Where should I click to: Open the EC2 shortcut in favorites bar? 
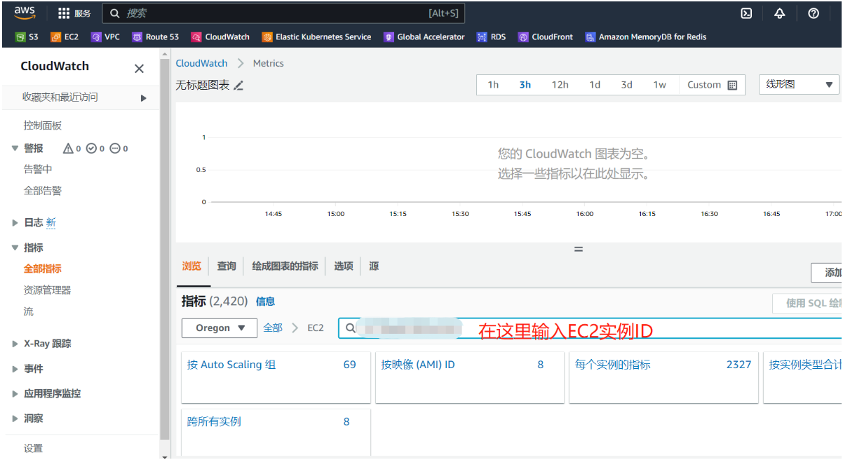click(x=65, y=37)
